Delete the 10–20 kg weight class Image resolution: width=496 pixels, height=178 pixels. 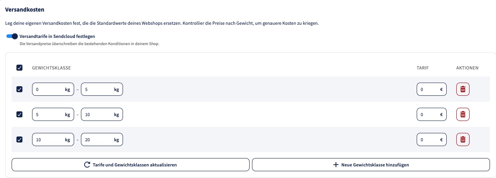463,140
